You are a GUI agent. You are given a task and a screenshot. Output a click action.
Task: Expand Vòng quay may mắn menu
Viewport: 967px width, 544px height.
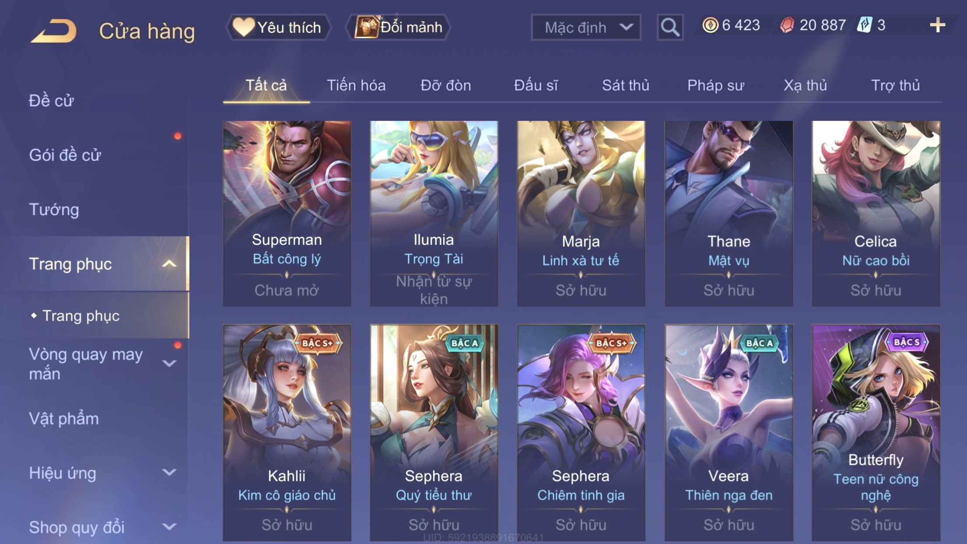169,363
